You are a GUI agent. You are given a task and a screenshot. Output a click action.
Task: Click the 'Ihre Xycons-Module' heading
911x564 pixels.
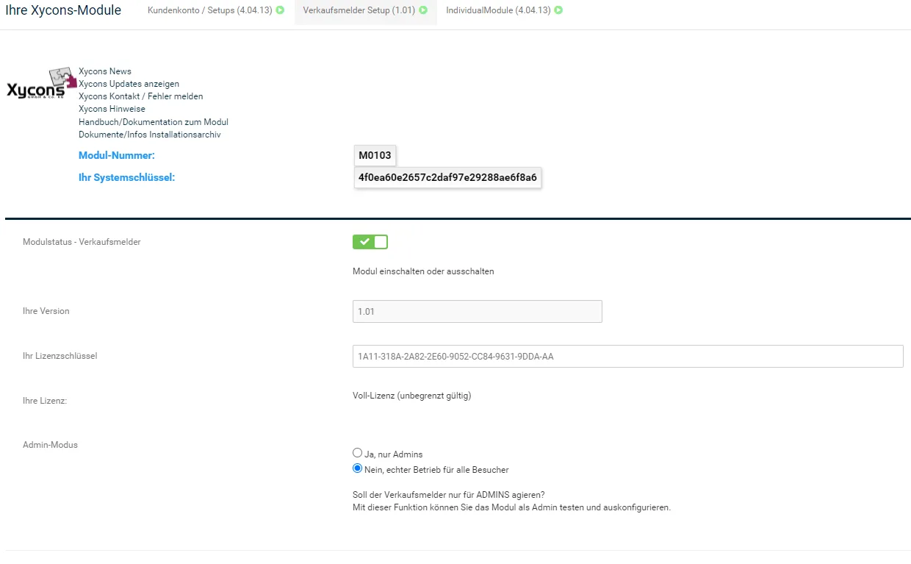coord(63,11)
